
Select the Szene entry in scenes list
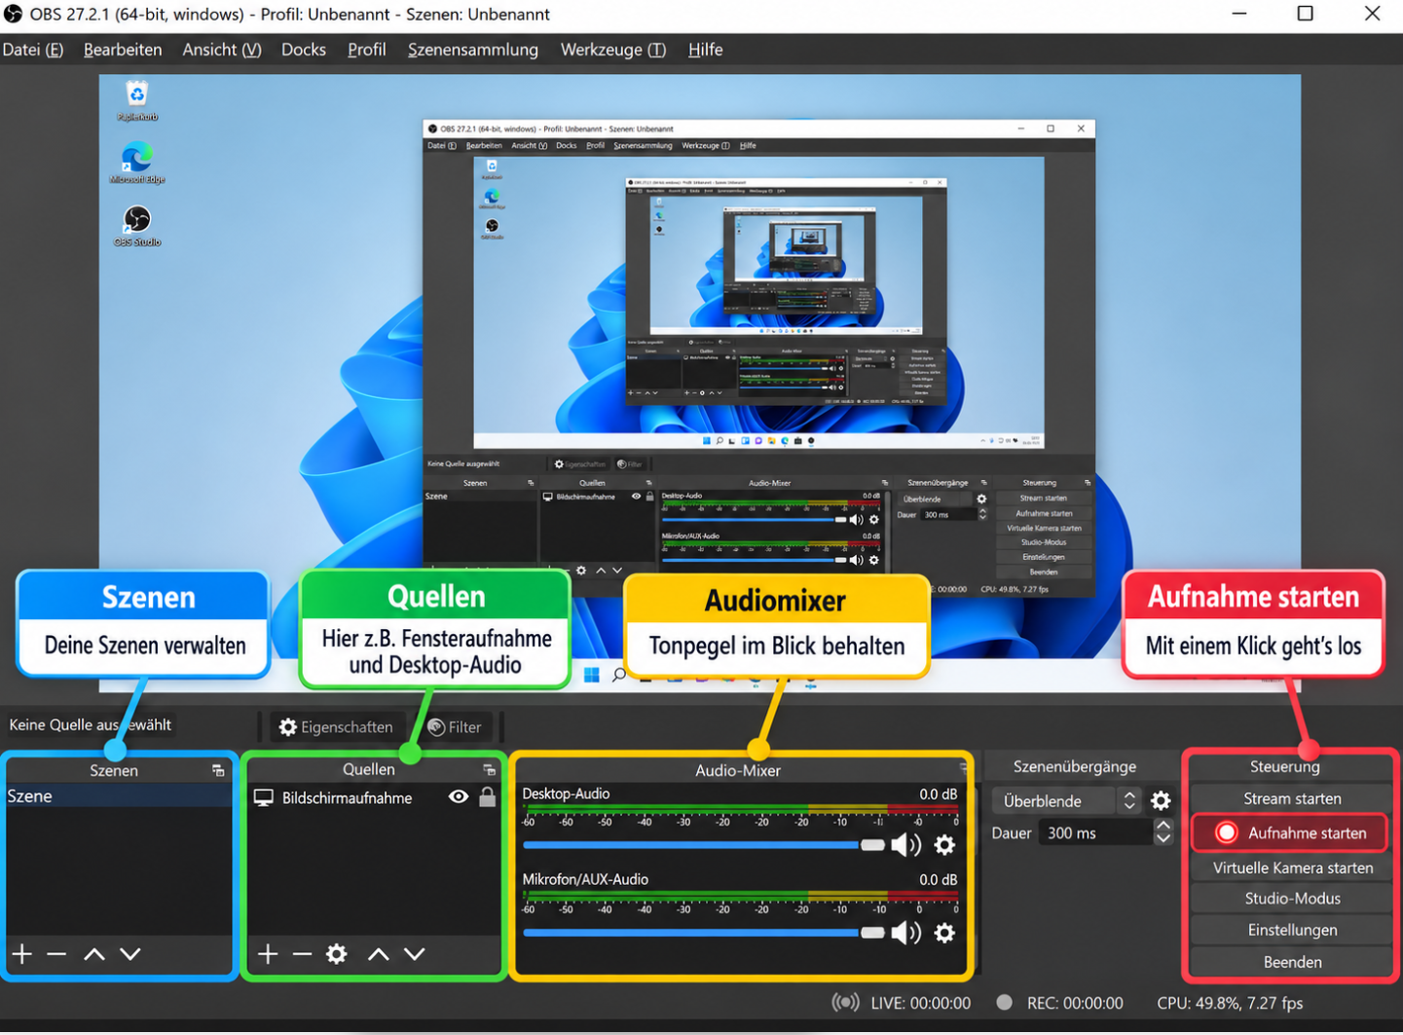(x=119, y=796)
